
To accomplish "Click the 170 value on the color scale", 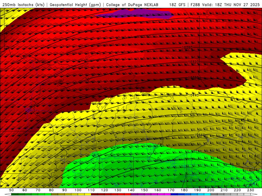I will coord(171,190).
